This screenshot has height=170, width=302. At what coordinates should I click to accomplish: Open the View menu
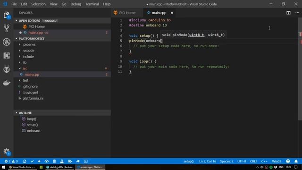[x=53, y=4]
